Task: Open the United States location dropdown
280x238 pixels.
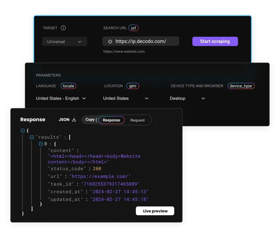Action: tap(126, 98)
